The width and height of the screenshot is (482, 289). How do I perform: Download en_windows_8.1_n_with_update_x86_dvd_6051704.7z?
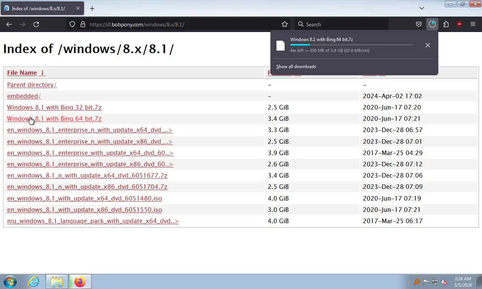click(87, 187)
